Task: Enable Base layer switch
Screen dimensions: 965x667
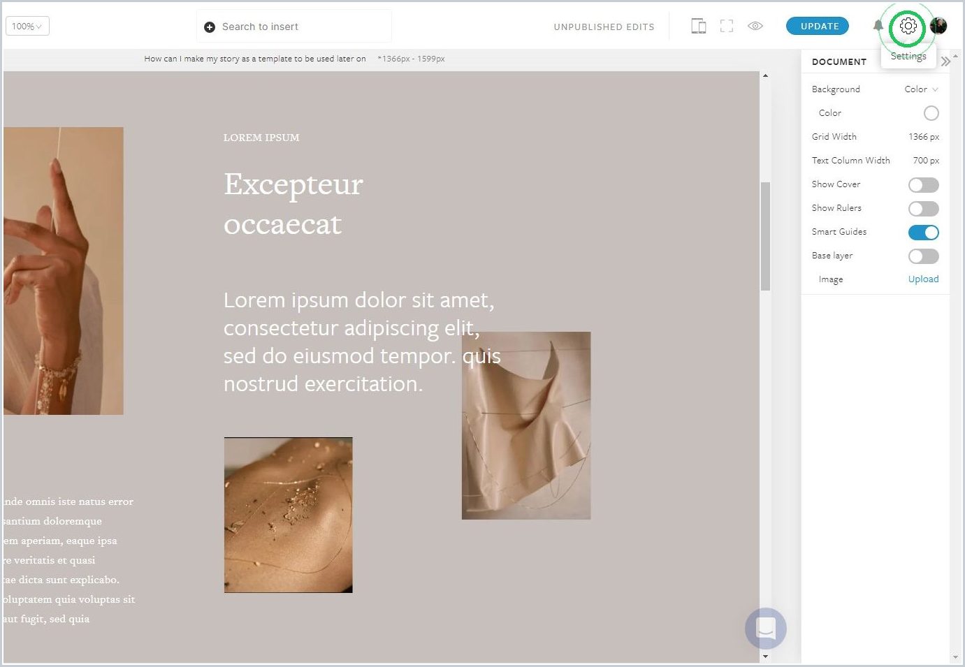Action: tap(923, 256)
